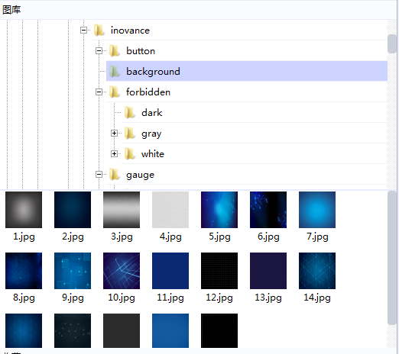
Task: Pick the 2.jpg dark teal thumbnail
Action: point(73,210)
